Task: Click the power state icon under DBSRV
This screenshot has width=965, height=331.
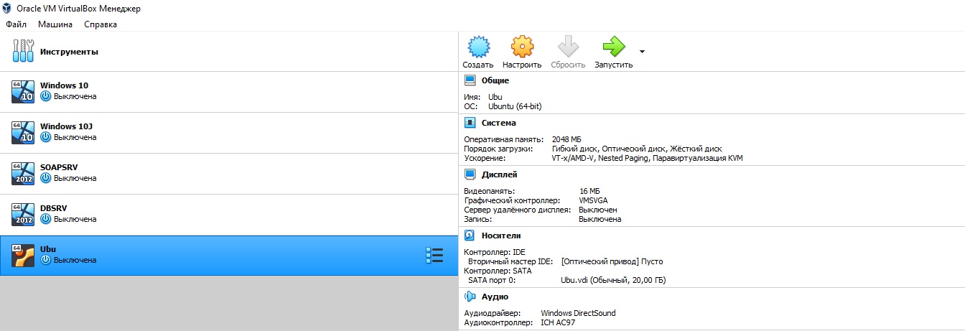Action: [45, 219]
